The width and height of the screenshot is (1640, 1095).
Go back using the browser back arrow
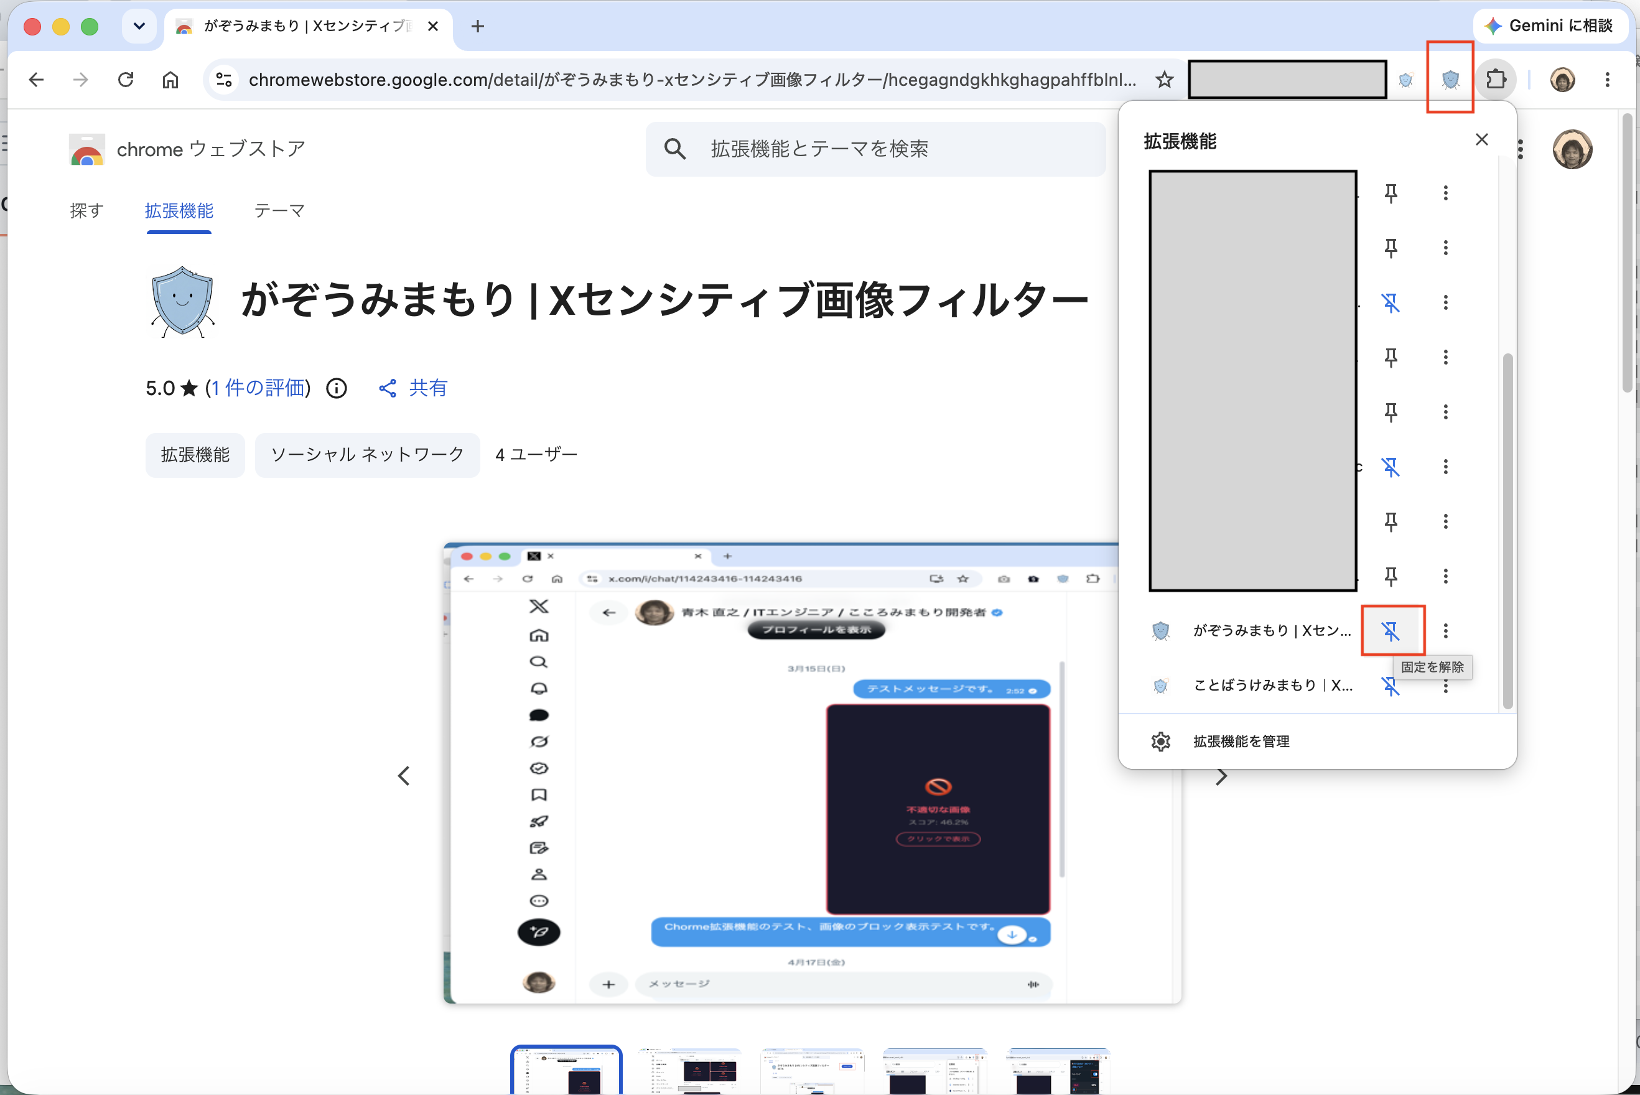[x=36, y=80]
